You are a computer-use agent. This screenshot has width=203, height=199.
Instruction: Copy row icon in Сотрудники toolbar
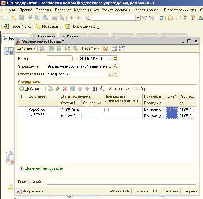pos(50,89)
